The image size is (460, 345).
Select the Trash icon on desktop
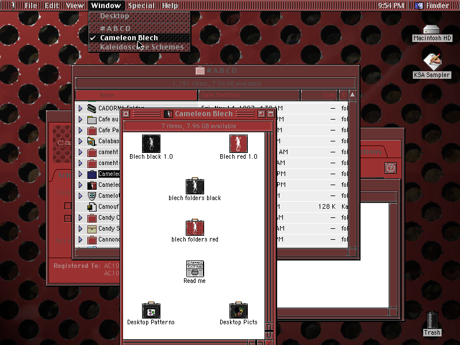[x=432, y=320]
